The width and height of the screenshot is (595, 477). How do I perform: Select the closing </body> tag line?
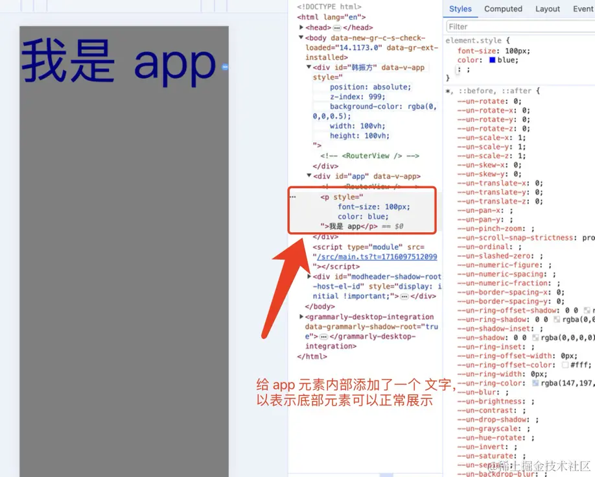(320, 306)
